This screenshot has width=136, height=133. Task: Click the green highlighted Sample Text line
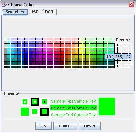click(74, 108)
